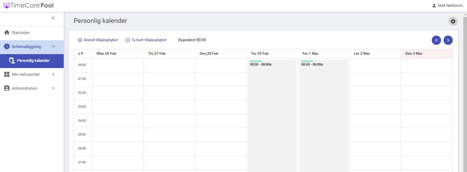Go to previous week arrow button

coord(436,40)
